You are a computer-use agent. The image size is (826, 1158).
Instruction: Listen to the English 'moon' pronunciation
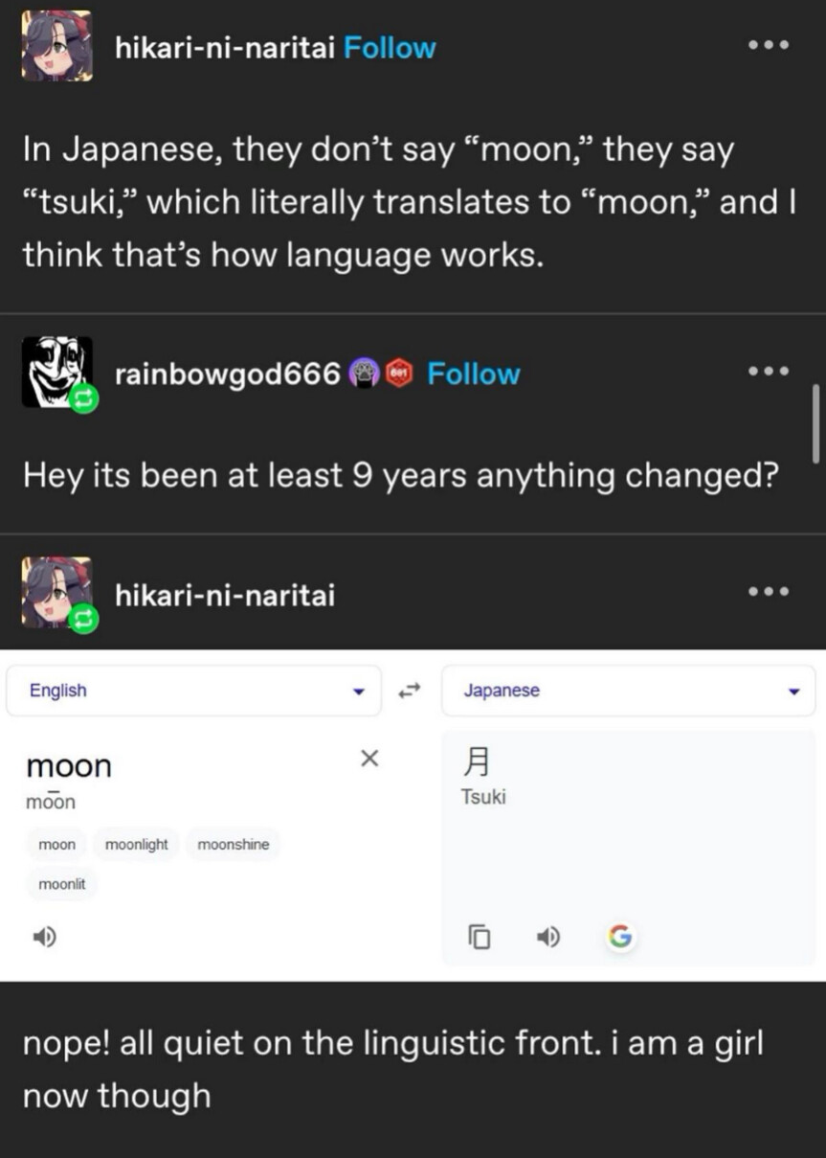tap(45, 937)
